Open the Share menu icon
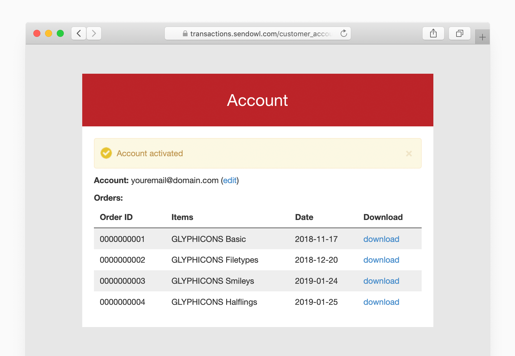This screenshot has height=356, width=515. tap(433, 33)
